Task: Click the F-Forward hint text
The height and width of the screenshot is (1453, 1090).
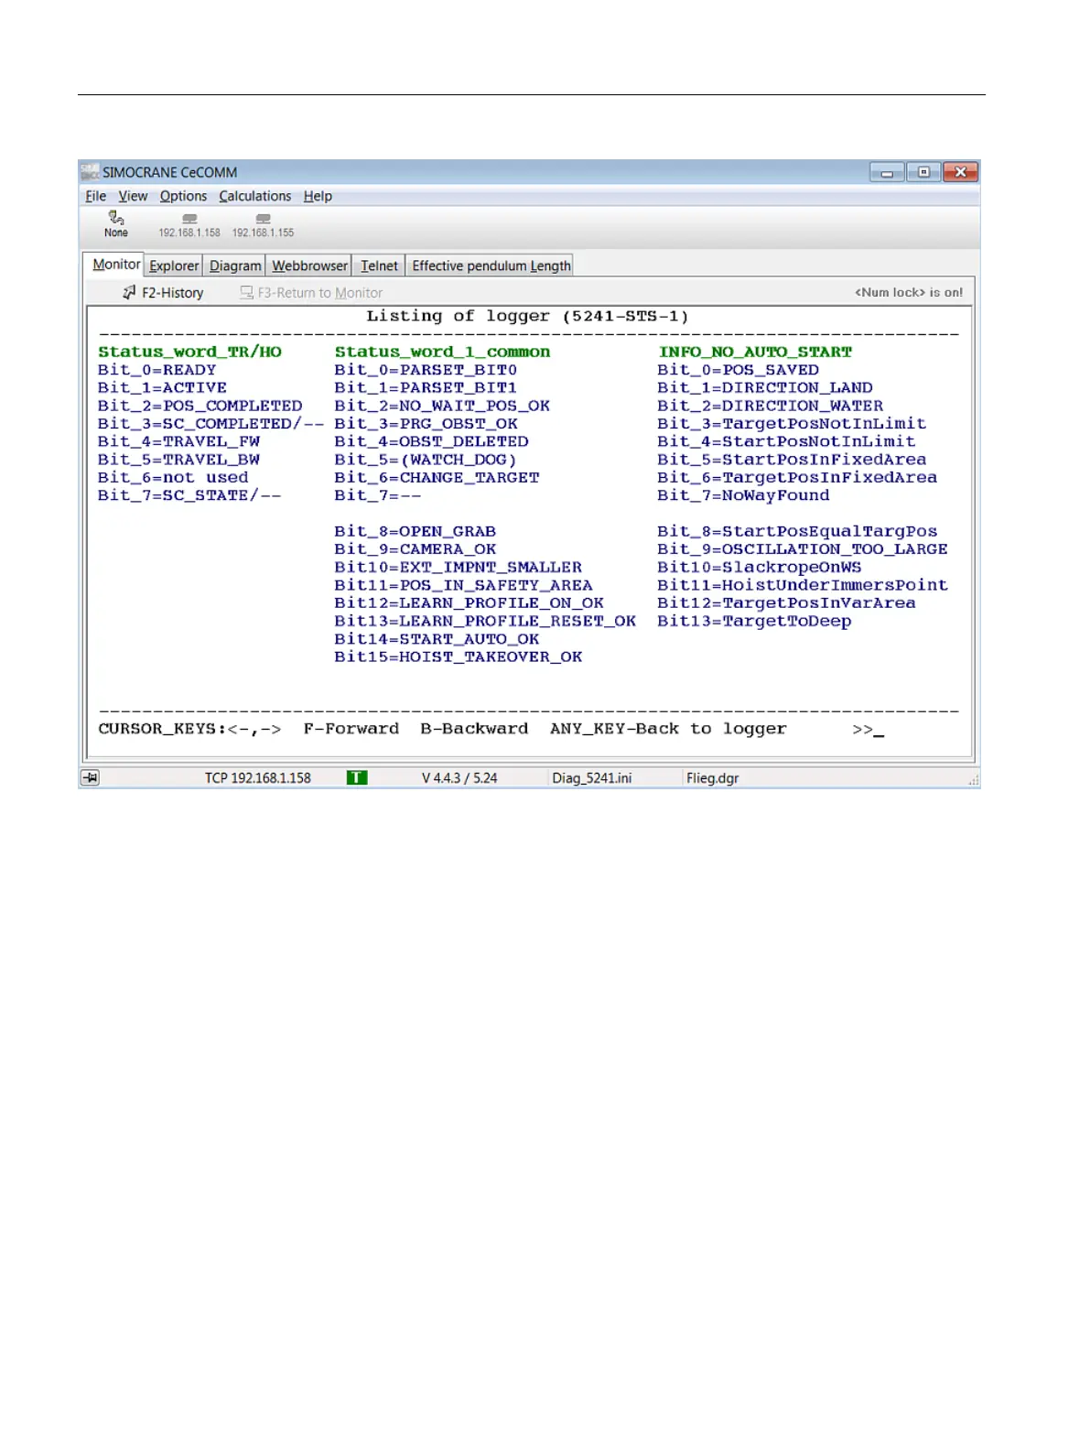Action: 351,729
